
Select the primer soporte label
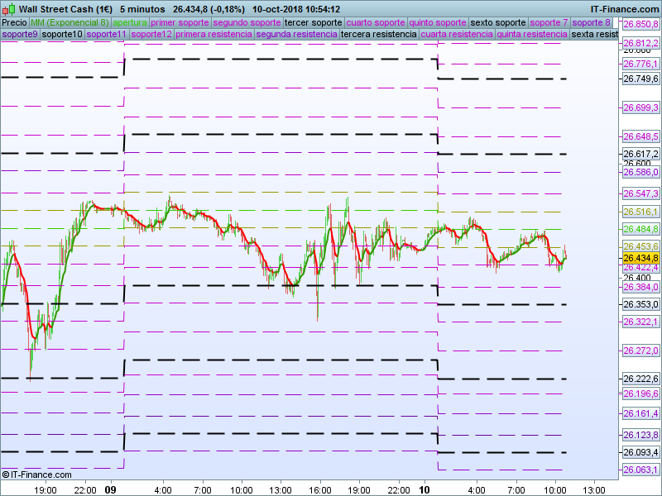(x=180, y=23)
